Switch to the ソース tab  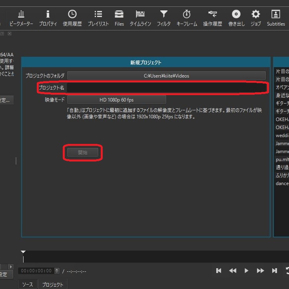[x=28, y=285]
